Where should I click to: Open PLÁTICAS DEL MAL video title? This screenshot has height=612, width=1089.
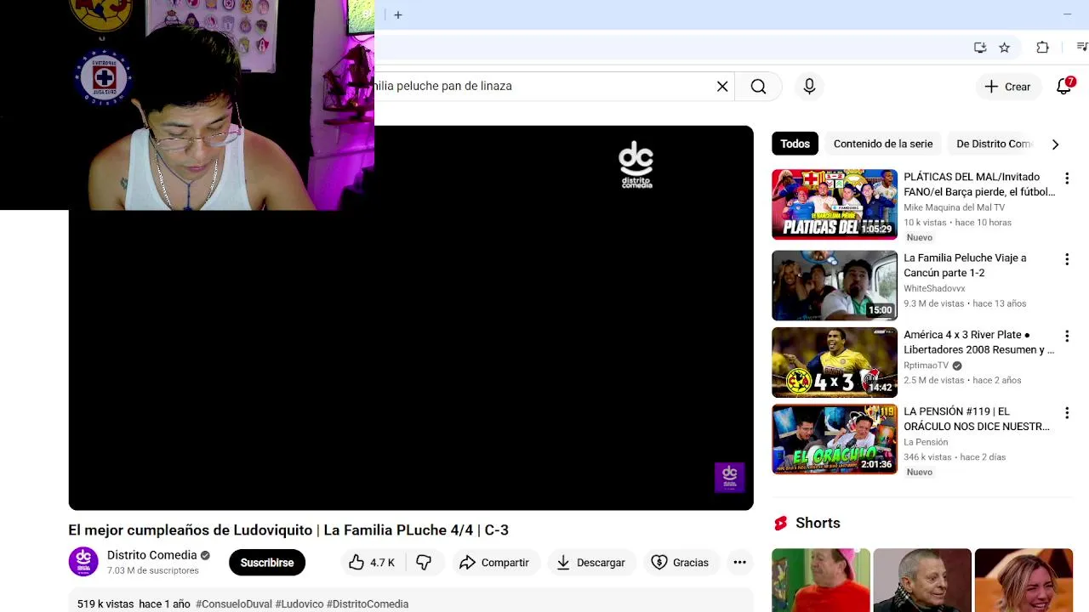pos(979,184)
